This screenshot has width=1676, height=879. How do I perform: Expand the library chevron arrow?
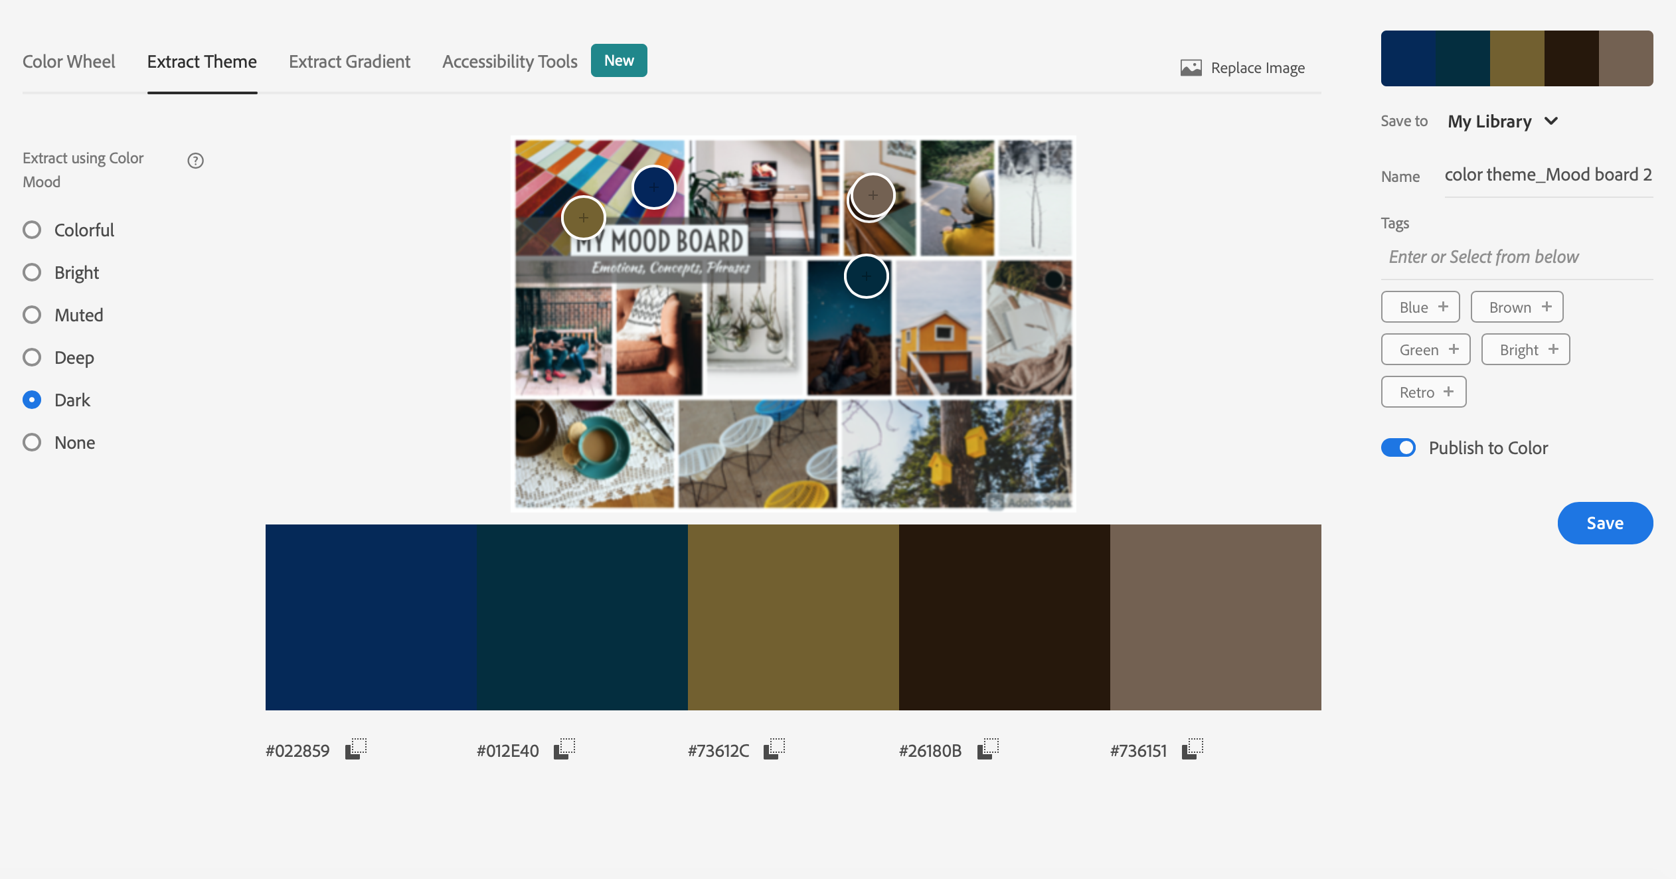(x=1551, y=121)
